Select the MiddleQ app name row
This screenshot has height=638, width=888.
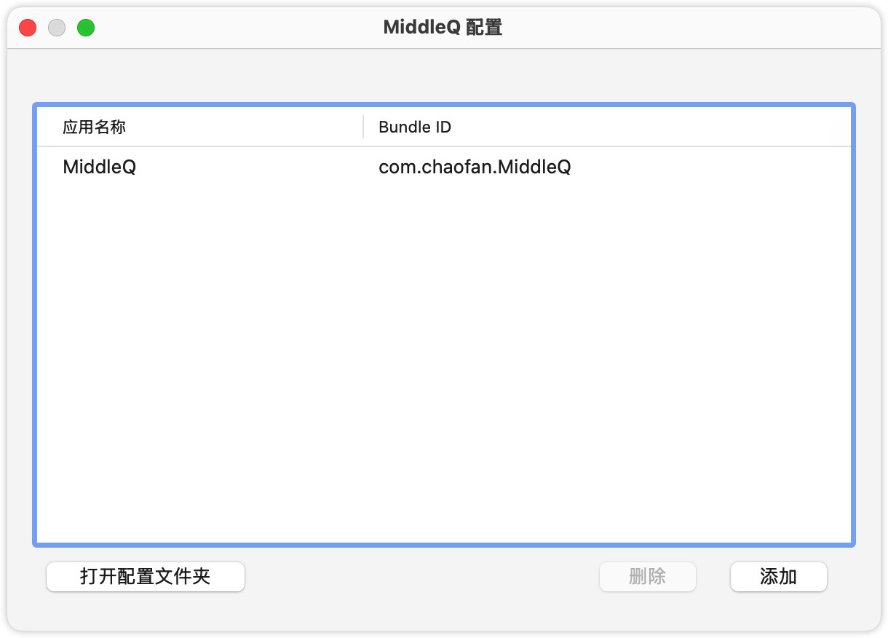(x=100, y=167)
